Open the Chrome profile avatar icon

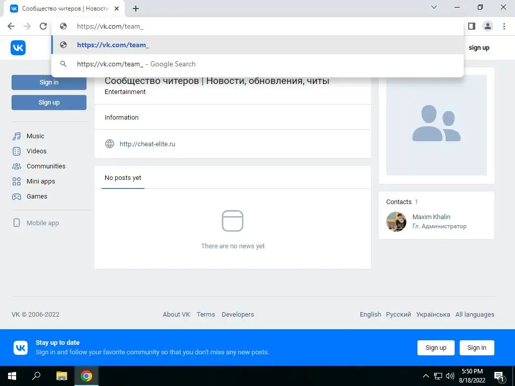[x=488, y=26]
